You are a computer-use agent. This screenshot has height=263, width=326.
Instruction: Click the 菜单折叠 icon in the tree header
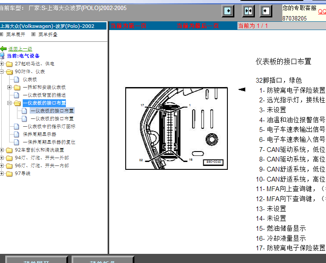coord(33,34)
